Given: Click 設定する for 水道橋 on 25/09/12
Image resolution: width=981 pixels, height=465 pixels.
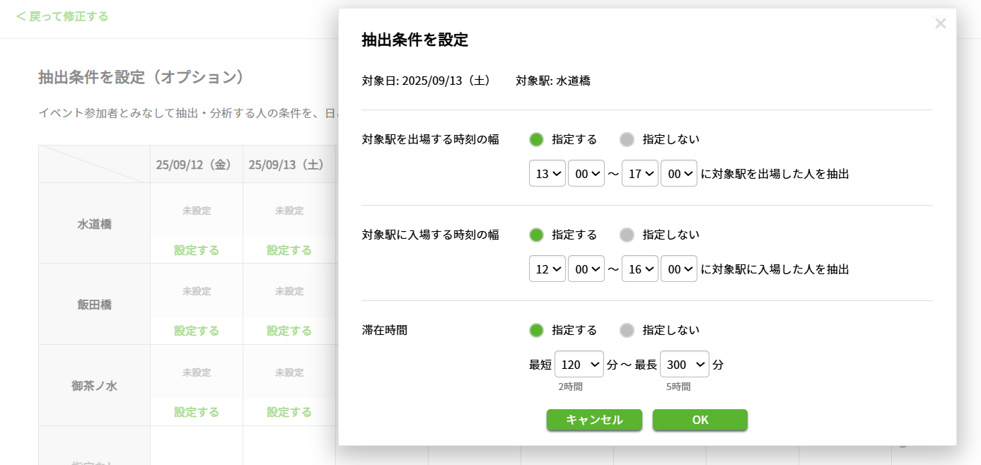Looking at the screenshot, I should click(x=197, y=250).
